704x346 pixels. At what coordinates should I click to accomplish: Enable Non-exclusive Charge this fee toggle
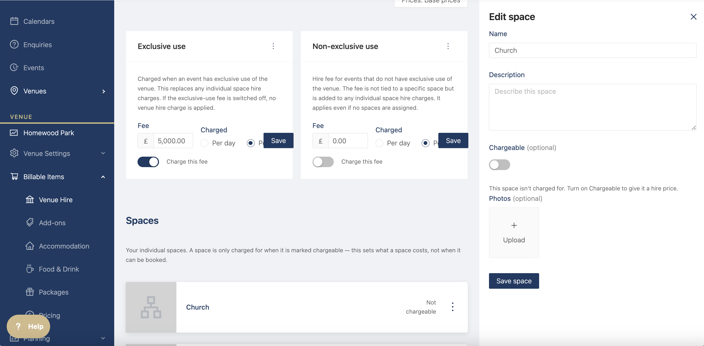click(323, 162)
